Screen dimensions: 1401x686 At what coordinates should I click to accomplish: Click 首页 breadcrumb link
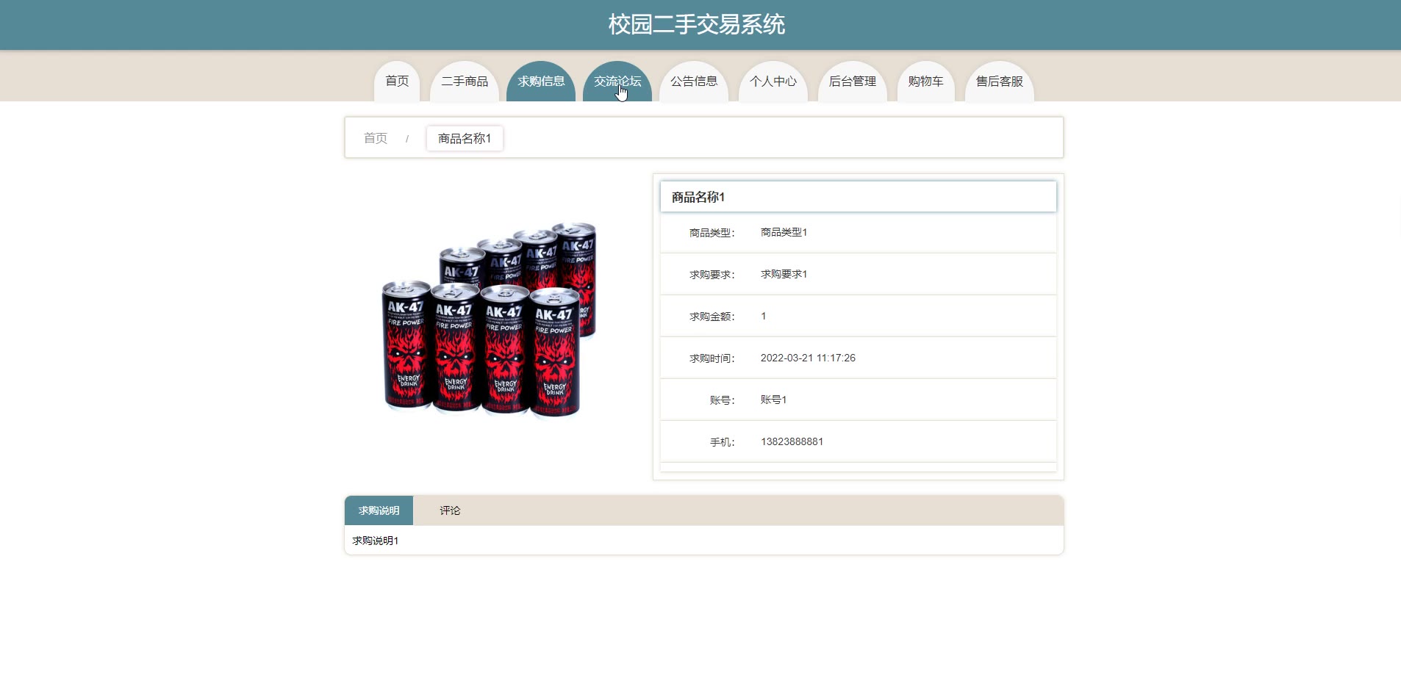[x=376, y=138]
